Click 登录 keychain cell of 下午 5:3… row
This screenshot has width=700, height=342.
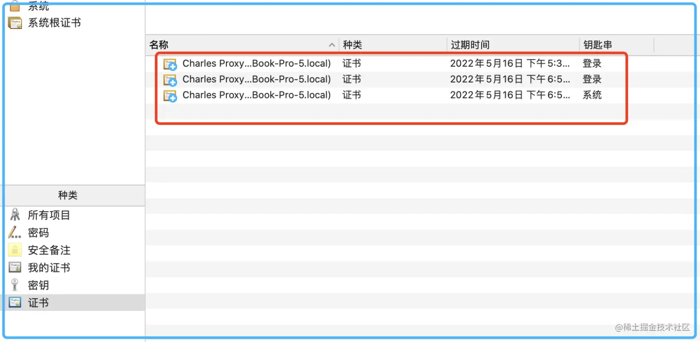point(592,63)
